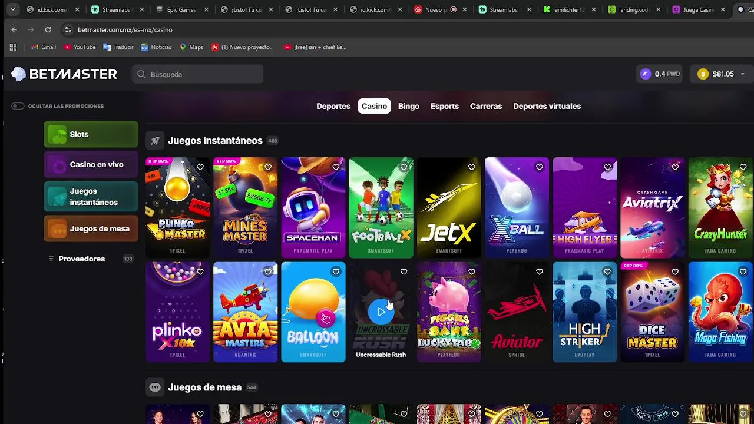Viewport: 754px width, 424px height.
Task: Click the Betmaster logo
Action: click(64, 74)
